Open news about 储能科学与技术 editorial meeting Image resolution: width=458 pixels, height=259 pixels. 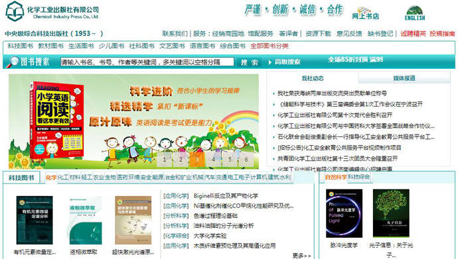coord(350,104)
